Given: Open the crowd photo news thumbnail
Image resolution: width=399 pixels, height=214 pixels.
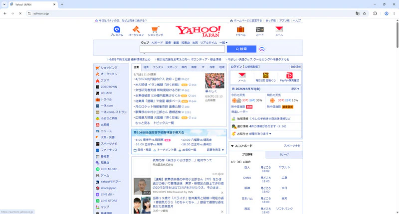Looking at the screenshot, I should point(215,81).
